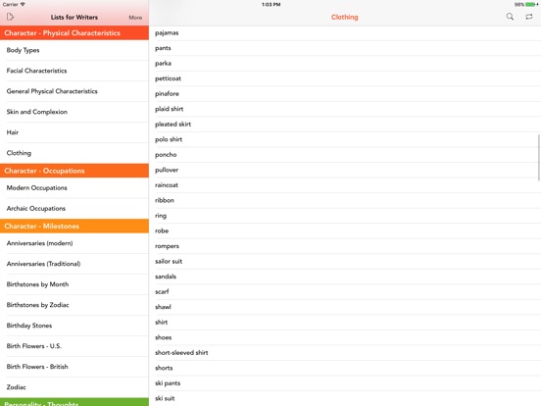Image resolution: width=541 pixels, height=406 pixels.
Task: Open the More button in header
Action: coord(135,18)
